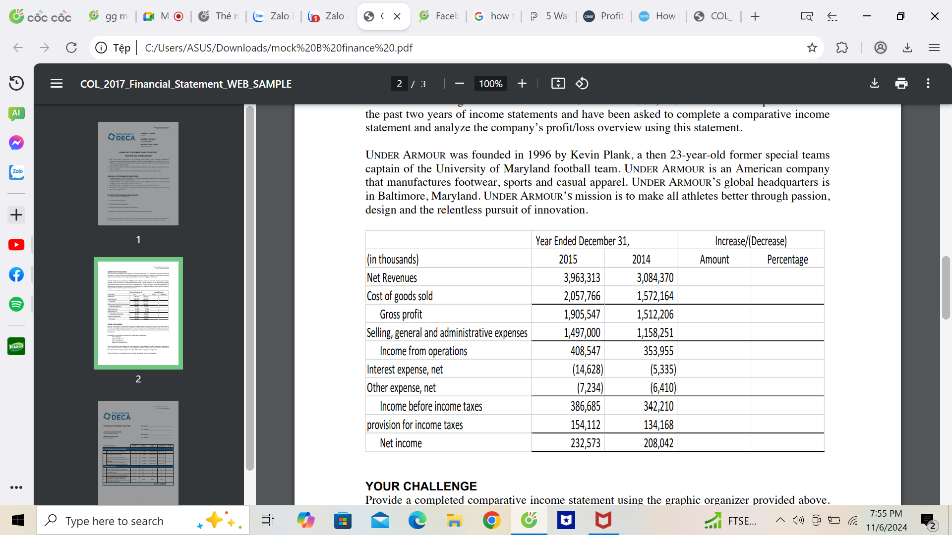952x535 pixels.
Task: Open the PDF sidebar menu toggle
Action: (57, 84)
